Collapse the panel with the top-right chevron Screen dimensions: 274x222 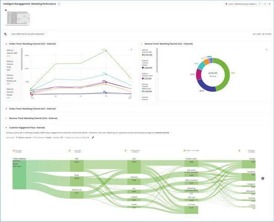265,4
